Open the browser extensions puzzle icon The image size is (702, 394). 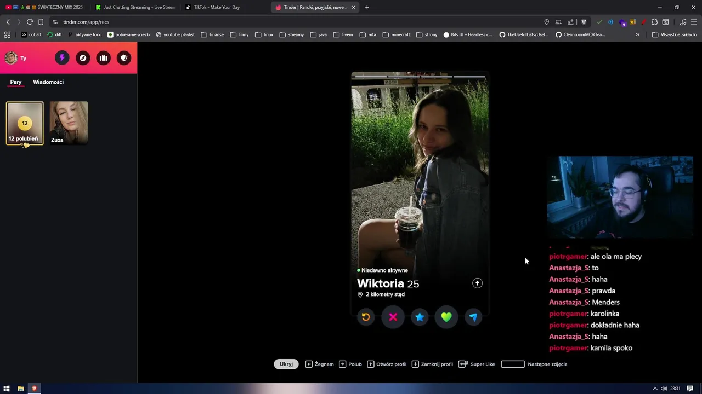654,22
